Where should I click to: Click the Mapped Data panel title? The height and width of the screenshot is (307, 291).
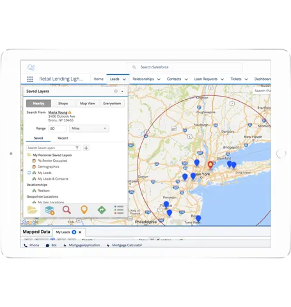pos(36,232)
